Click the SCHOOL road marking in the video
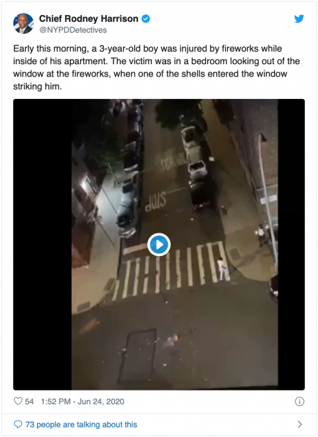 [x=174, y=161]
